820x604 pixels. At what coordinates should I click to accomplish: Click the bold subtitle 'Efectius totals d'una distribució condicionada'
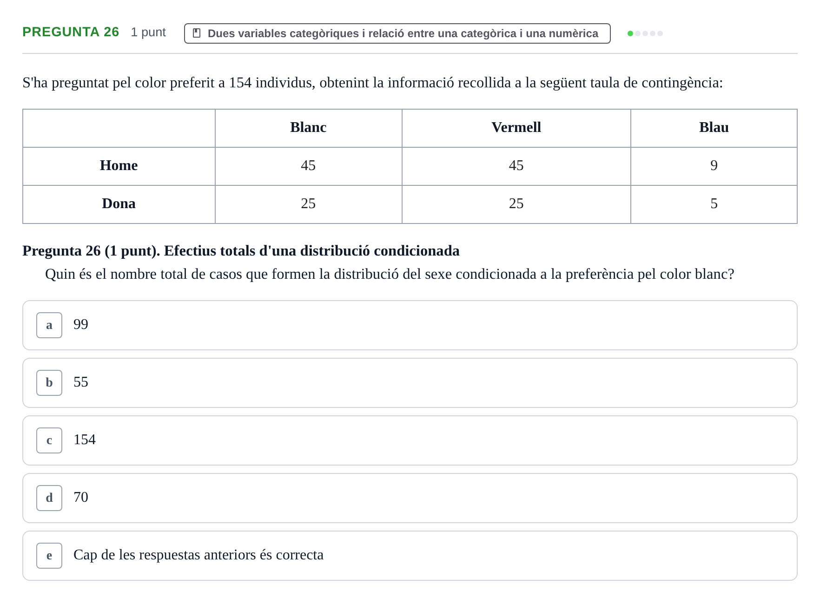pos(311,251)
